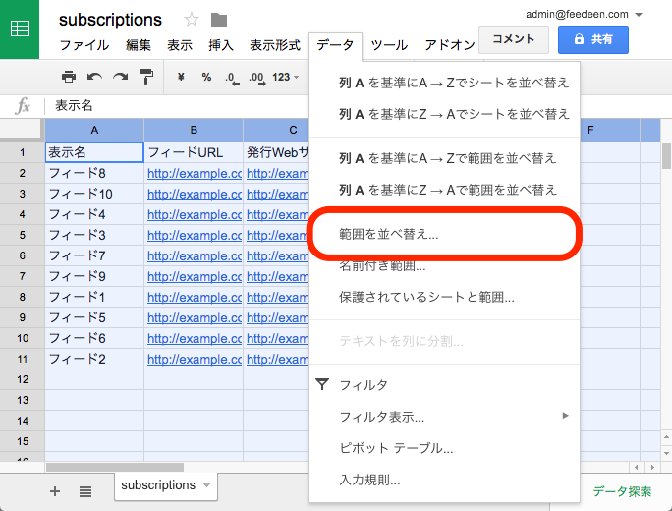Add a new sheet with plus icon
The width and height of the screenshot is (672, 511).
tap(55, 490)
